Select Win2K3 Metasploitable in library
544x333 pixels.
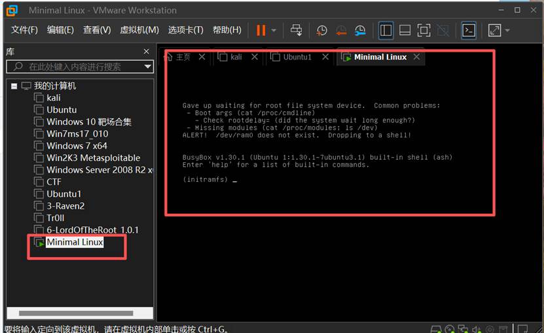coord(94,158)
